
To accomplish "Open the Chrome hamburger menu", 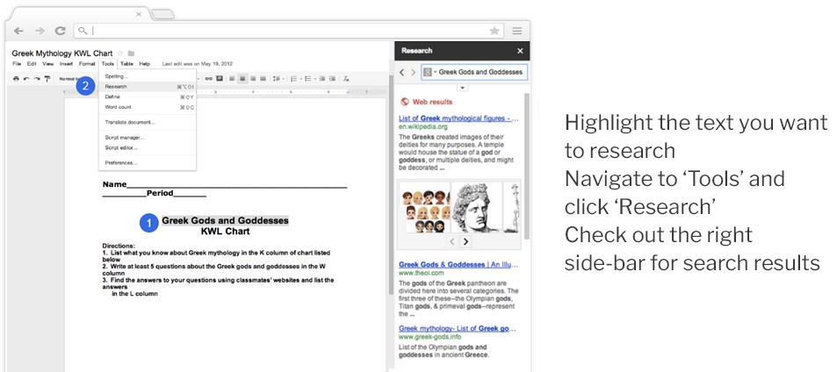I will click(x=517, y=31).
